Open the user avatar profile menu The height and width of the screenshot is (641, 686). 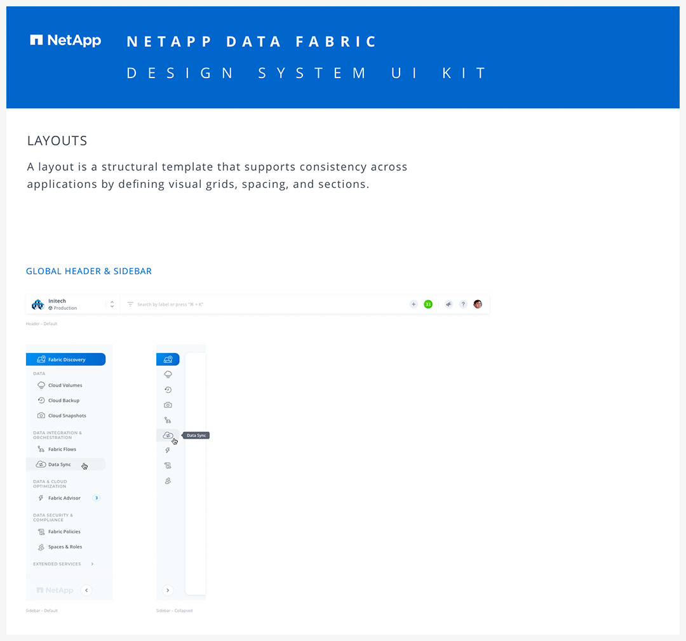click(478, 304)
